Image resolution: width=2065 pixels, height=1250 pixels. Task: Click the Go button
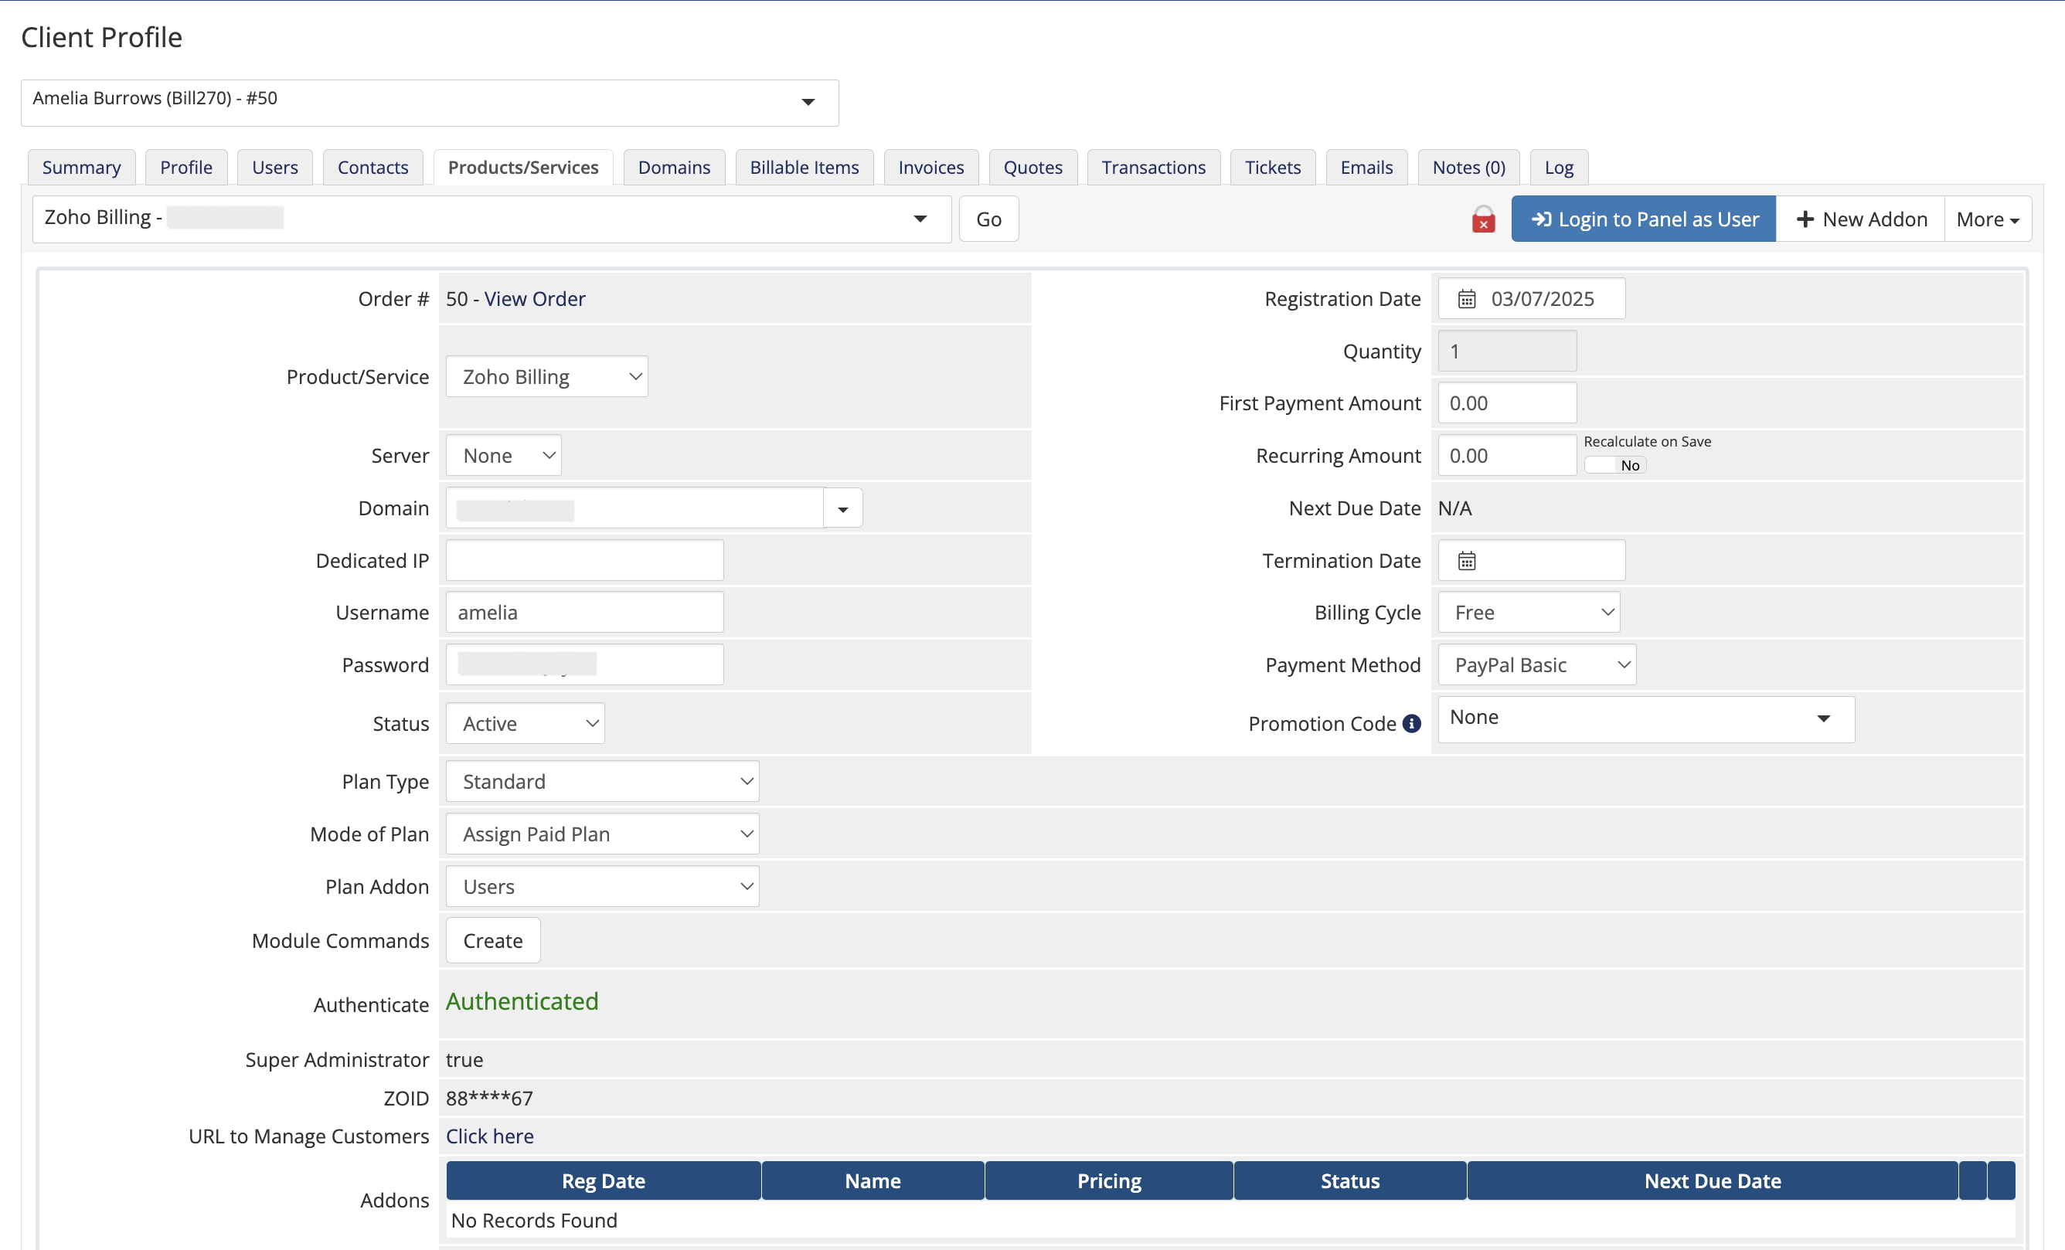coord(988,219)
